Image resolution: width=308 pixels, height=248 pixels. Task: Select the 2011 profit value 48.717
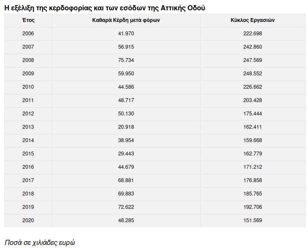[126, 100]
